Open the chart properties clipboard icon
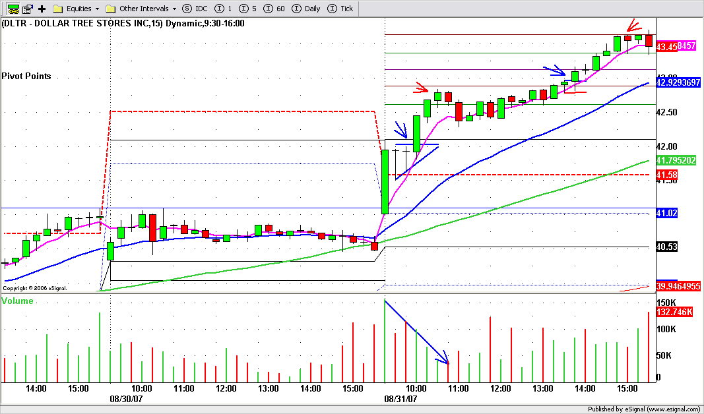 pyautogui.click(x=28, y=9)
